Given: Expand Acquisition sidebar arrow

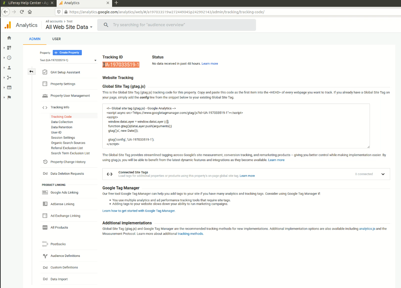Looking at the screenshot, I should coord(4,78).
